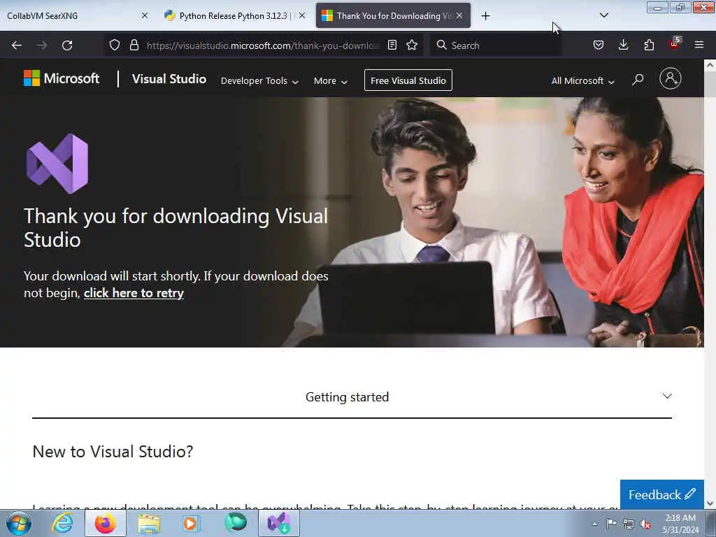Image resolution: width=716 pixels, height=537 pixels.
Task: Show hidden tray icons arrow
Action: (x=594, y=524)
